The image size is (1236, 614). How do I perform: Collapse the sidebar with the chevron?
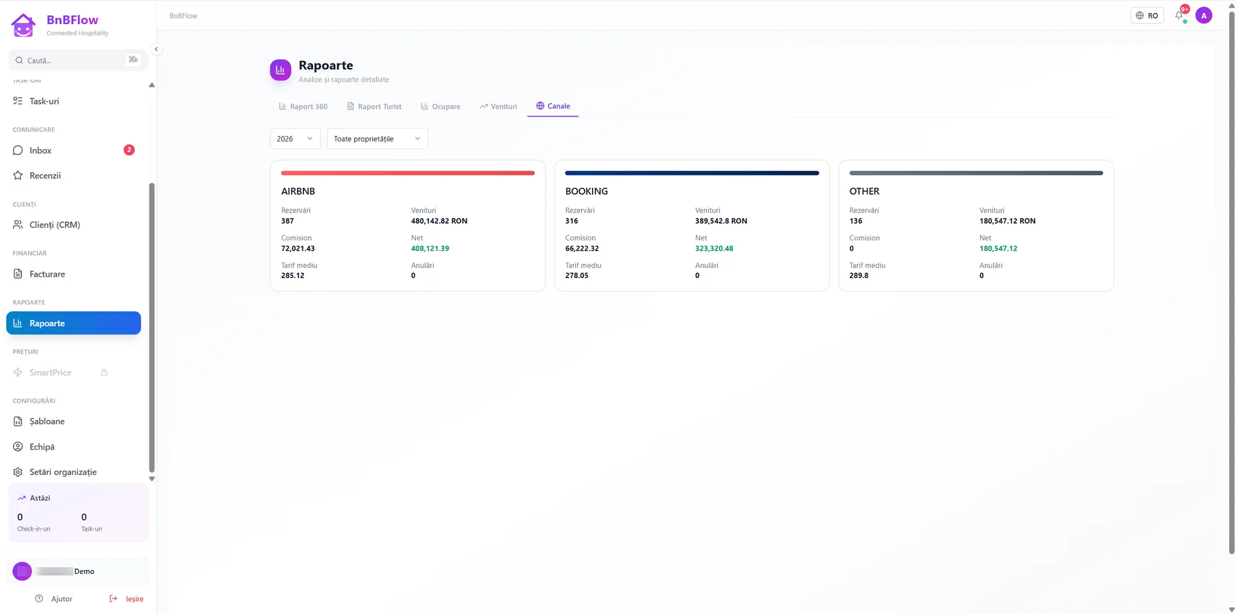(x=156, y=49)
